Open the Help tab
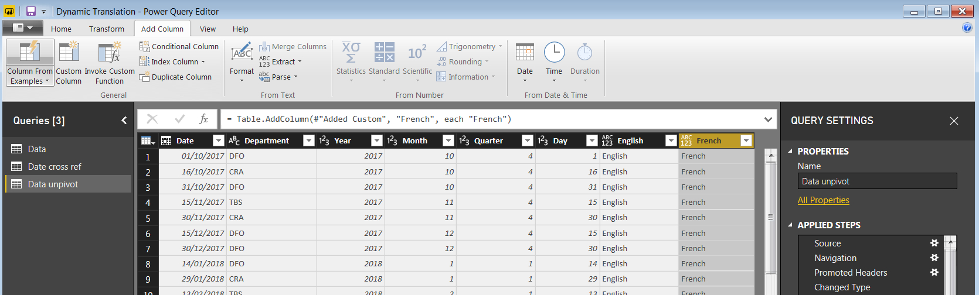The height and width of the screenshot is (295, 979). point(240,29)
